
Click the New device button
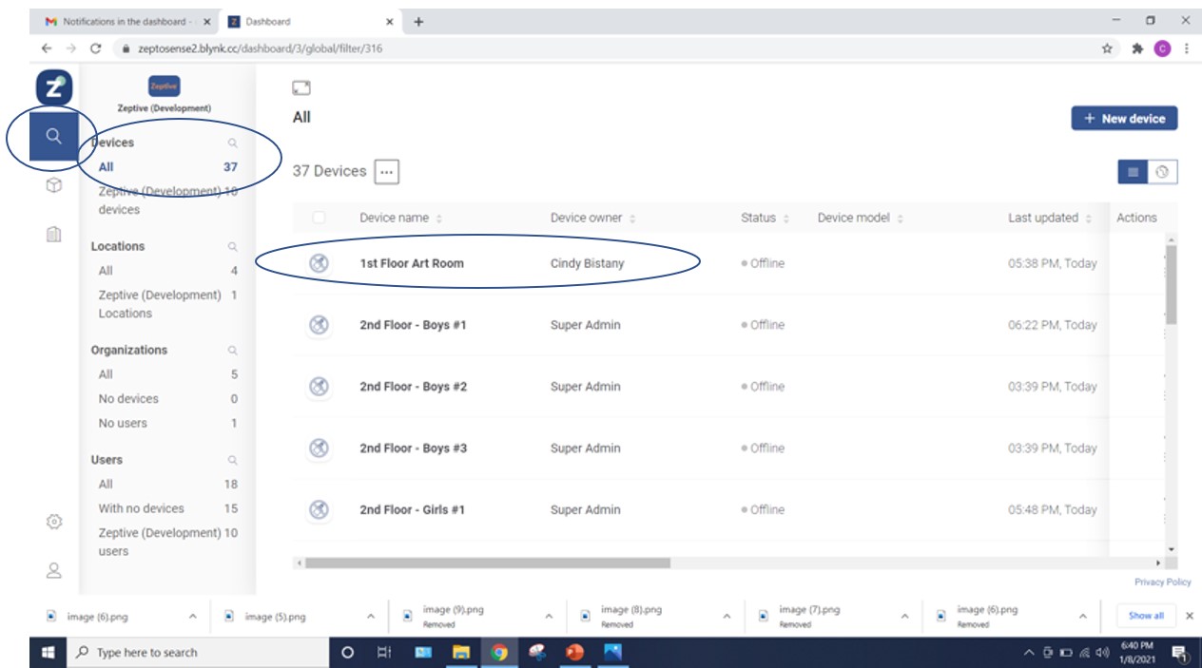tap(1124, 119)
